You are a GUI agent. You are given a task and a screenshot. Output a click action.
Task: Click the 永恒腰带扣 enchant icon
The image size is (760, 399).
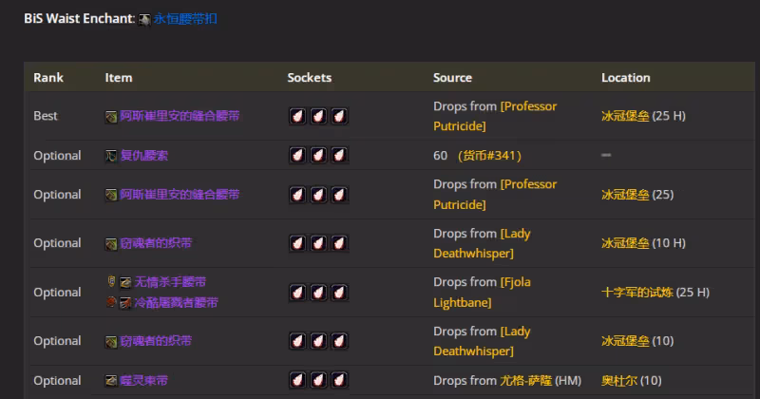144,19
